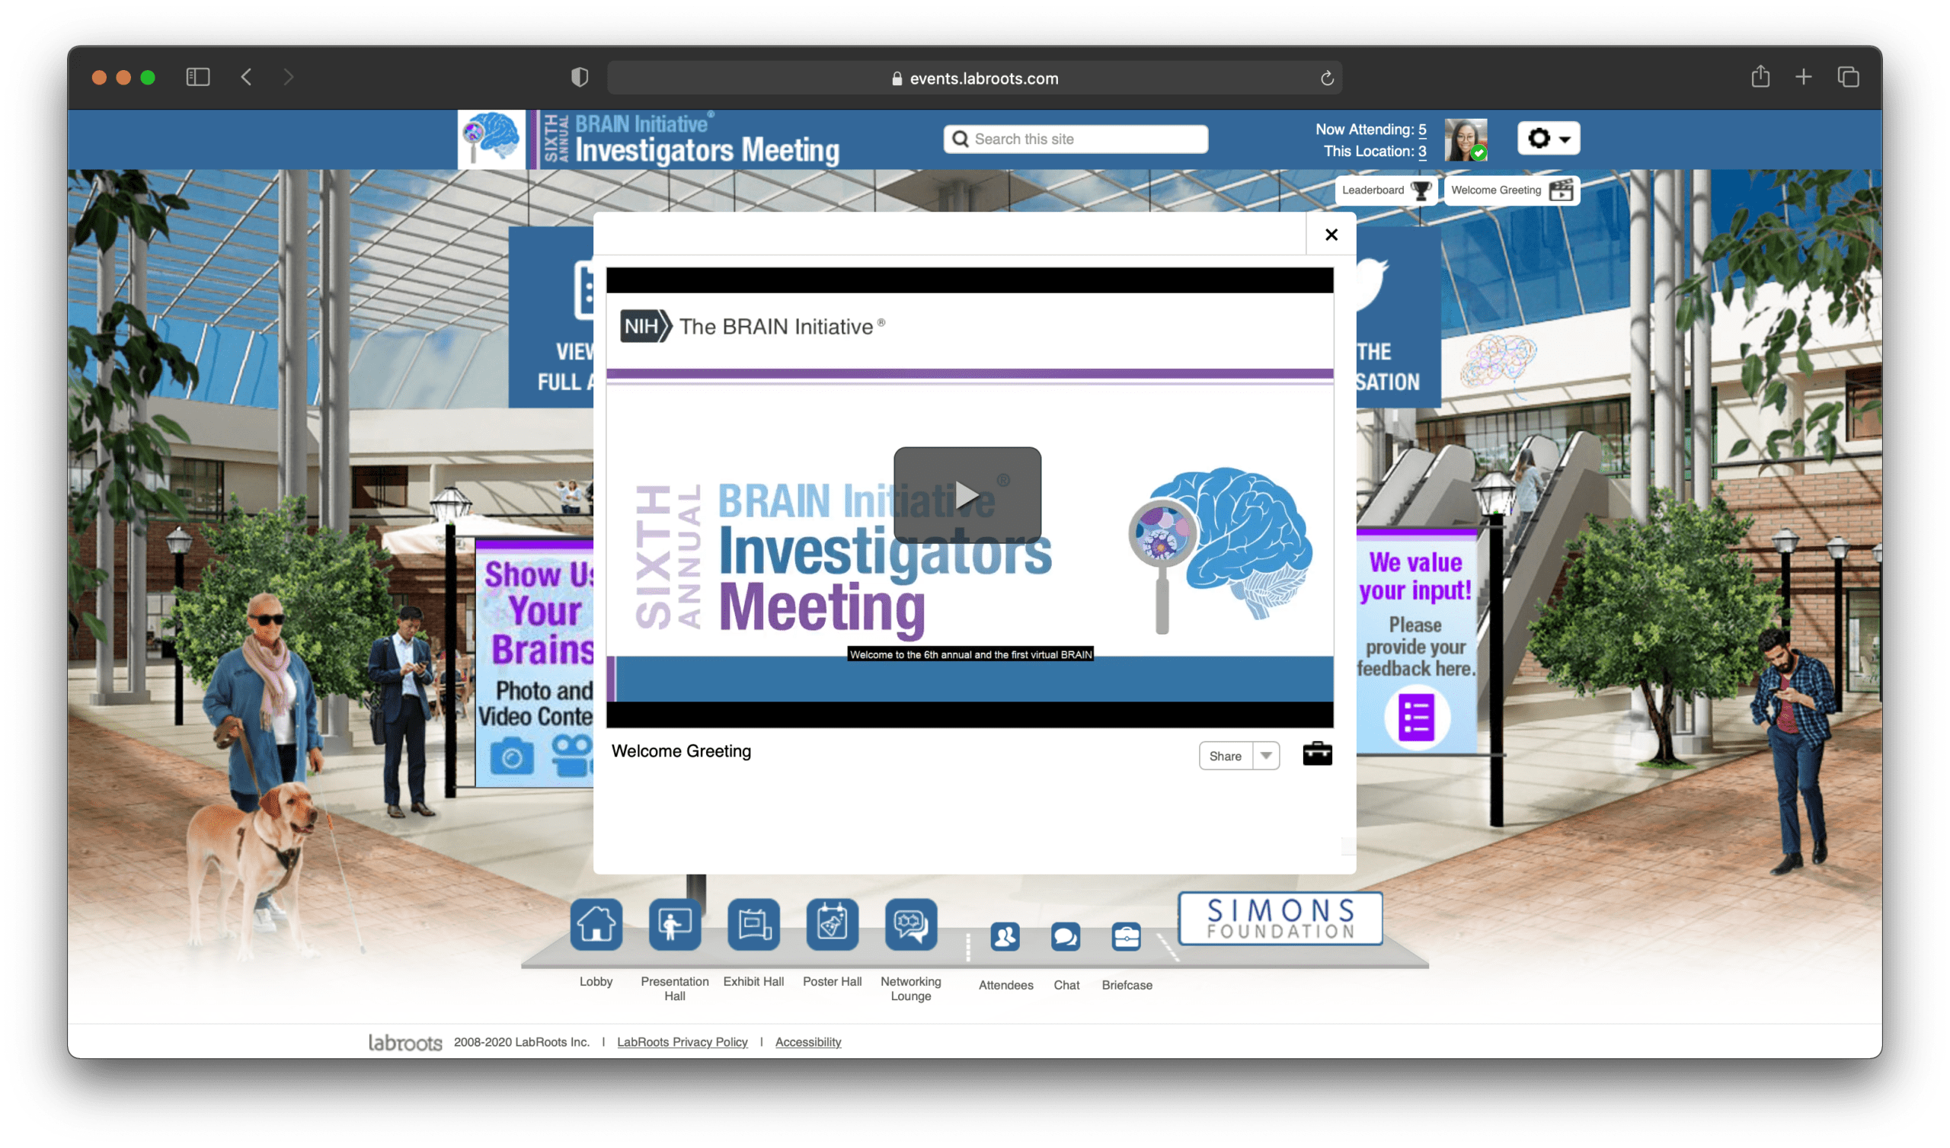
Task: Click the View Full Agenda sign
Action: pyautogui.click(x=551, y=316)
